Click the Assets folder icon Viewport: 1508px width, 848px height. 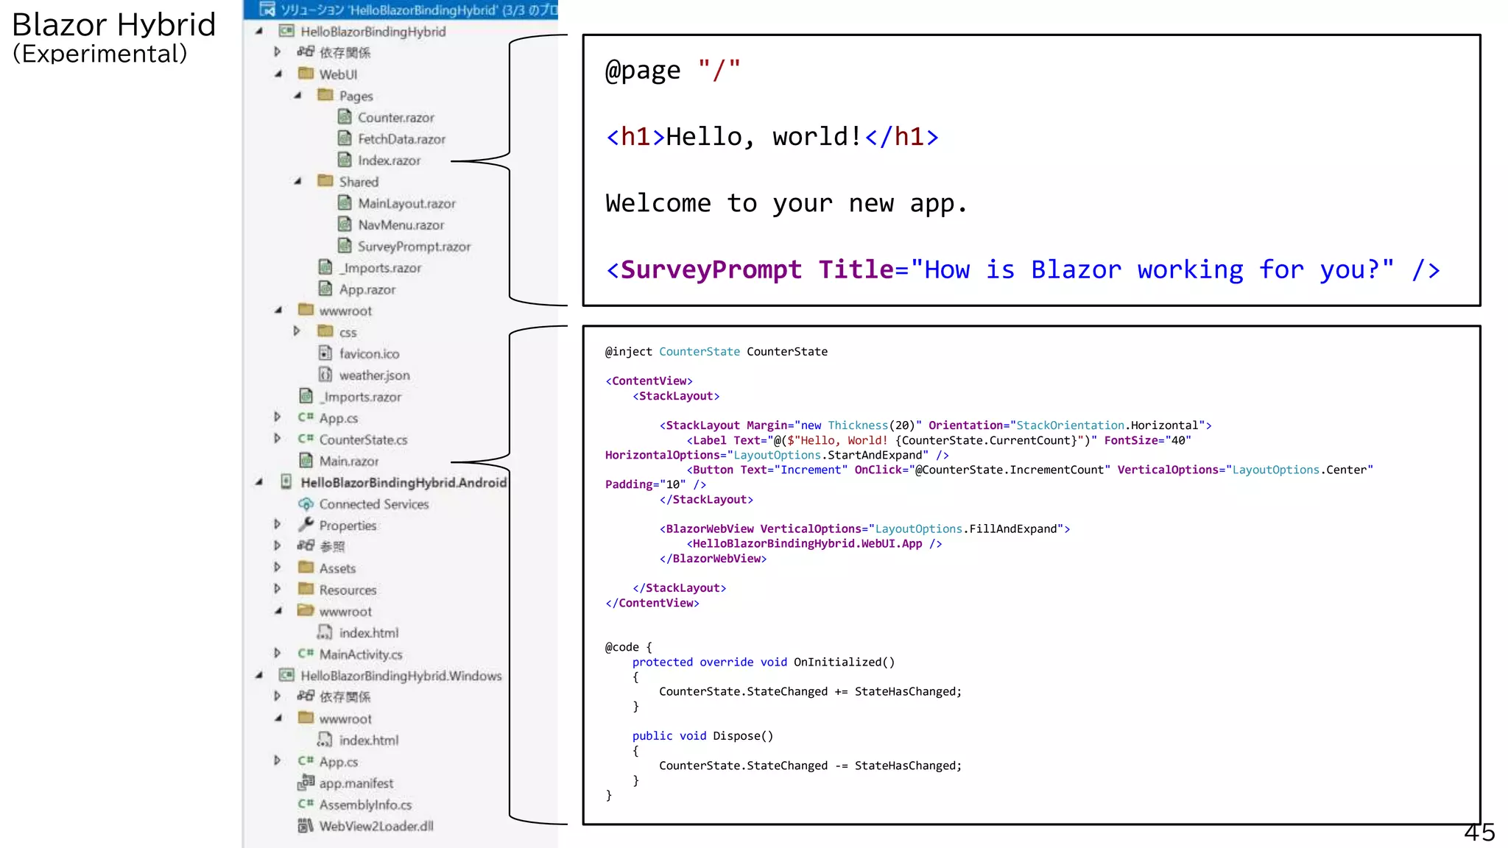click(x=306, y=567)
